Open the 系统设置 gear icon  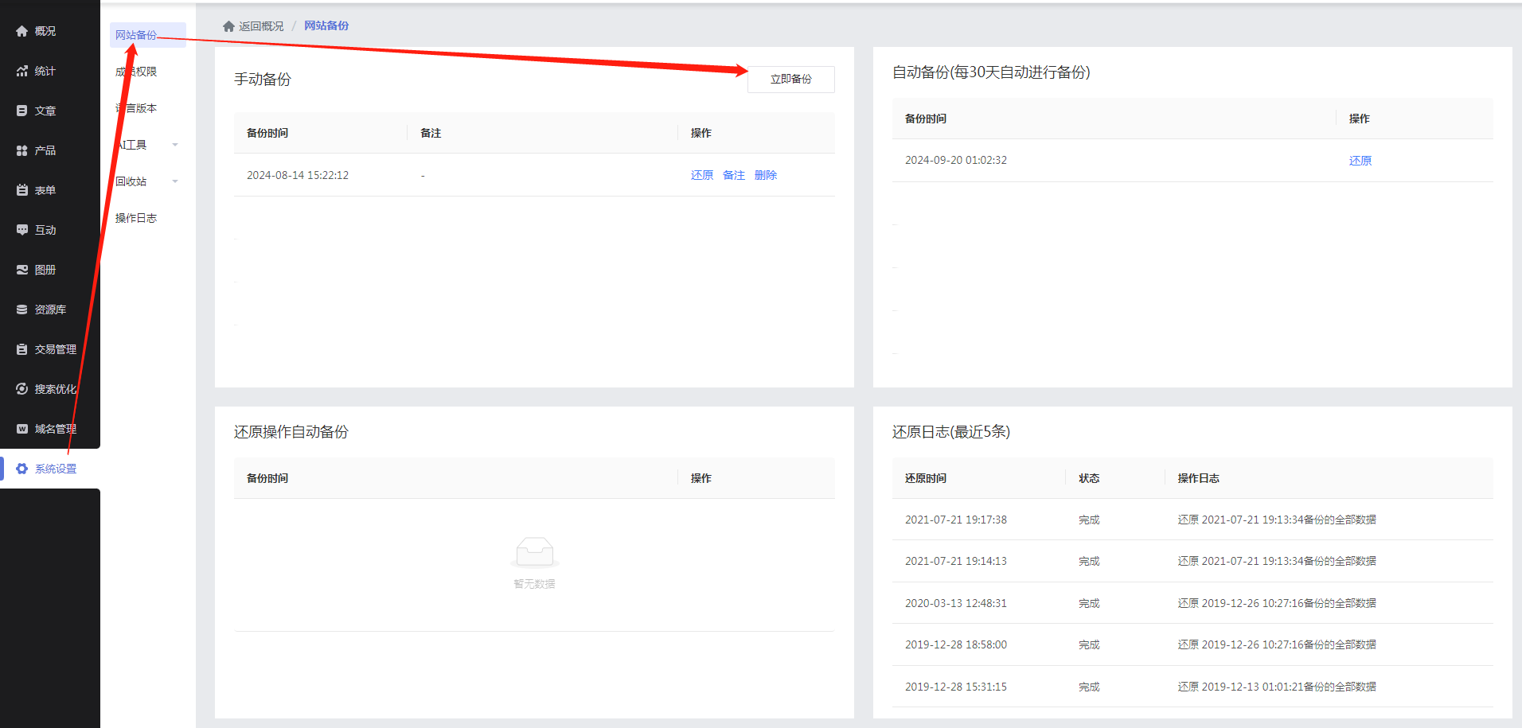22,469
